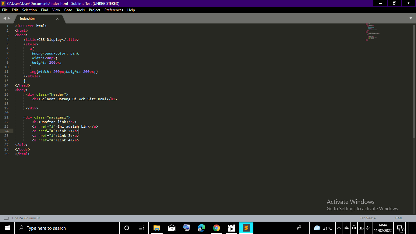This screenshot has height=234, width=416.
Task: Click line number 24 in gutter
Action: (x=7, y=131)
